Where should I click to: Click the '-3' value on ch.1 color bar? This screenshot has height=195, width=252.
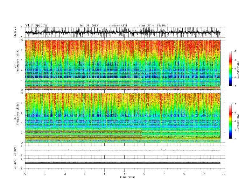(x=235, y=51)
